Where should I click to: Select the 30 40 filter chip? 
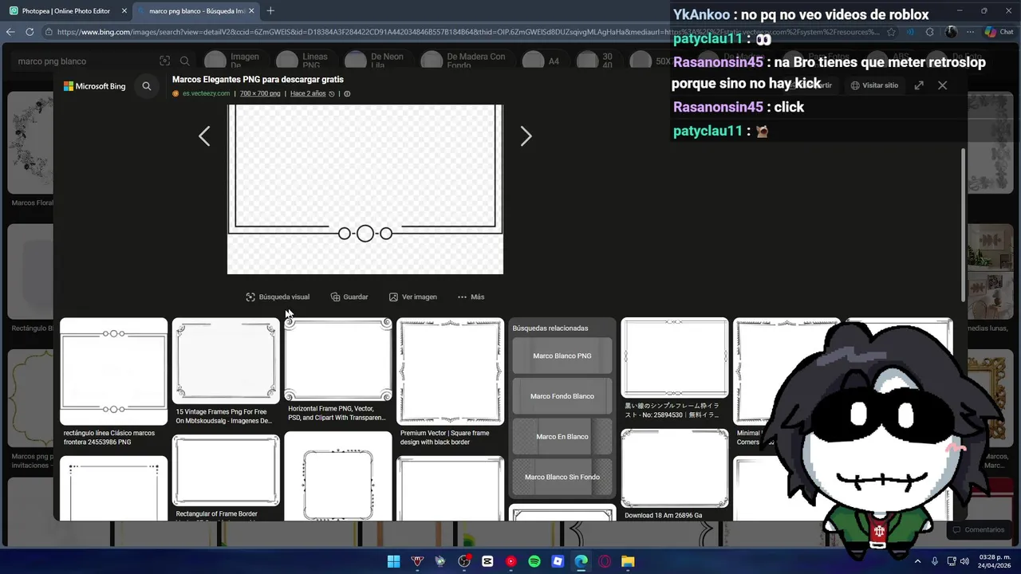pyautogui.click(x=597, y=61)
